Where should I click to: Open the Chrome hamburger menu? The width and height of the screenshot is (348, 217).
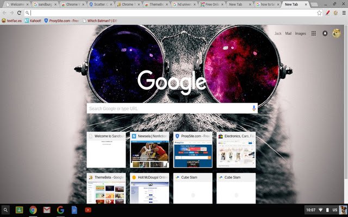coord(344,13)
